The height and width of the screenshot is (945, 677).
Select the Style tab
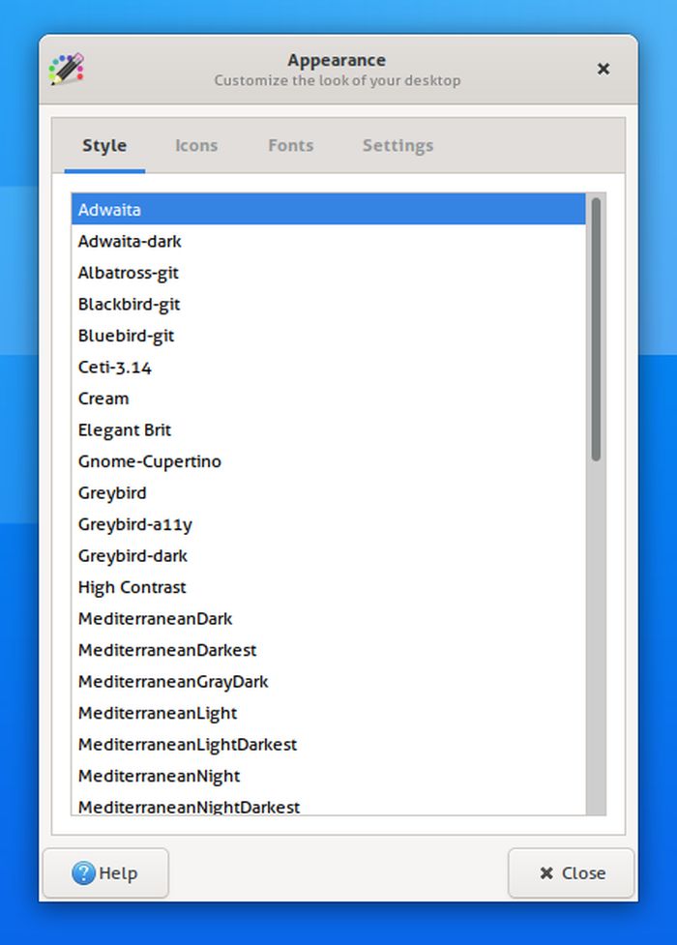pyautogui.click(x=104, y=146)
